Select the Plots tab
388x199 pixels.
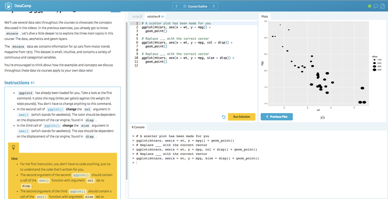265,17
